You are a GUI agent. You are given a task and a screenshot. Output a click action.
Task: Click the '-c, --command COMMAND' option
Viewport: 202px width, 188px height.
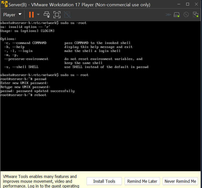25,43
